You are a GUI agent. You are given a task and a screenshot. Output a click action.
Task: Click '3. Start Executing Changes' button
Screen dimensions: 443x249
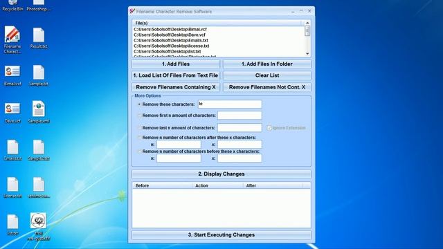point(221,235)
